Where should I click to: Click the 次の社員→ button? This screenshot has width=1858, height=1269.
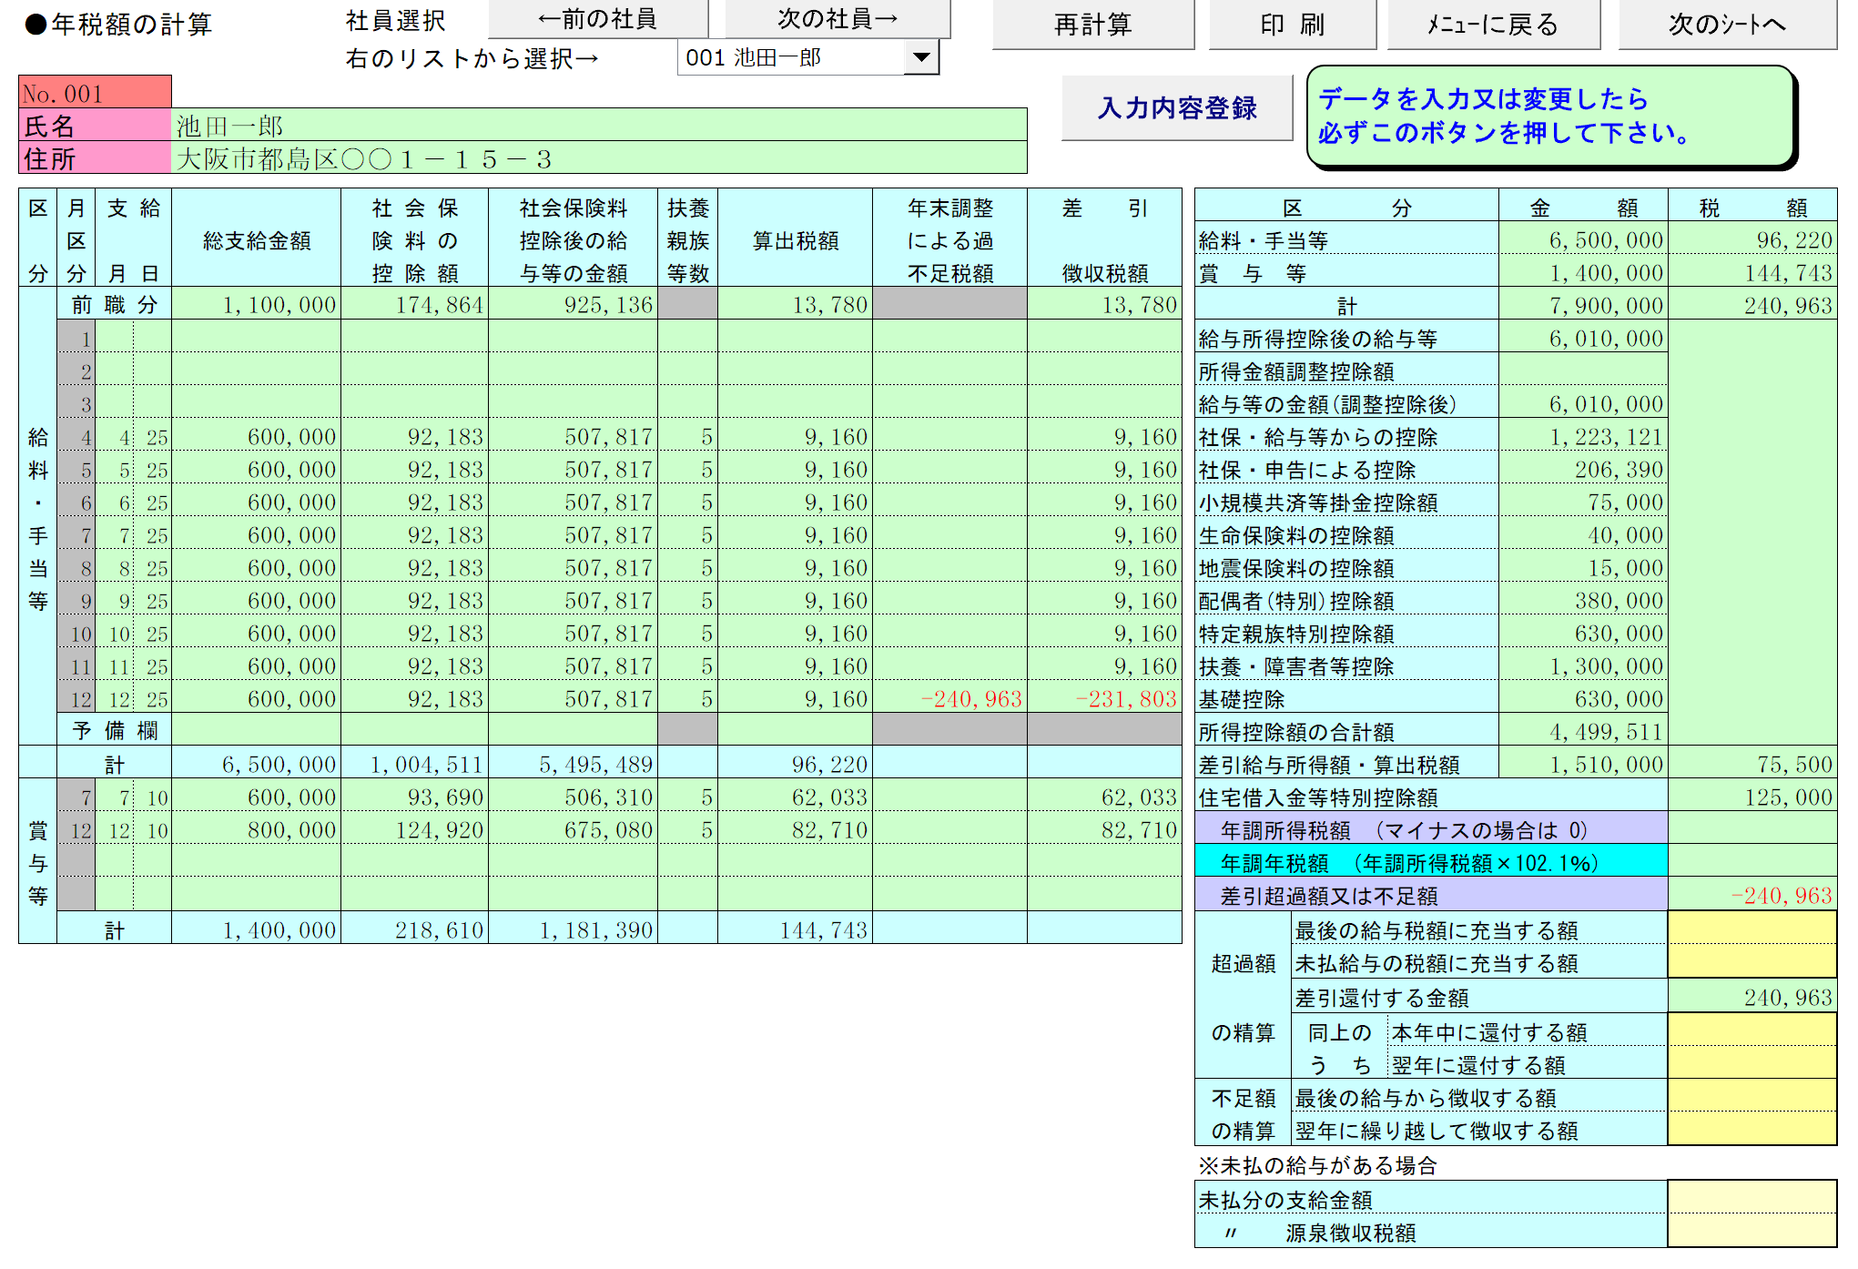click(x=837, y=19)
